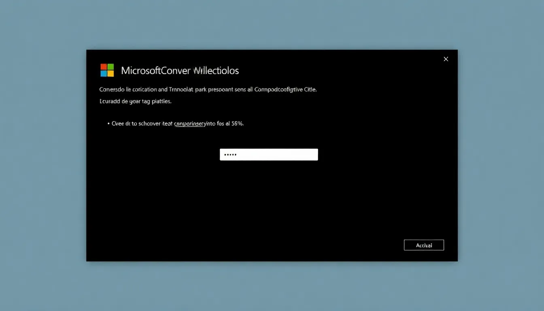Click the Accival button
The width and height of the screenshot is (544, 311).
(x=424, y=245)
